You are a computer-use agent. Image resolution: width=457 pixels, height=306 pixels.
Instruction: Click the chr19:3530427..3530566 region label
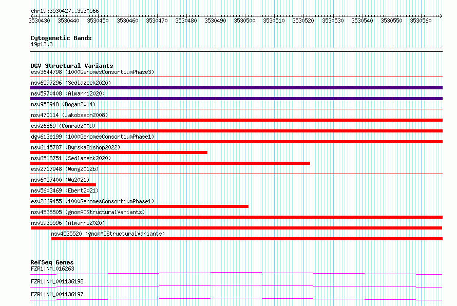pos(65,11)
